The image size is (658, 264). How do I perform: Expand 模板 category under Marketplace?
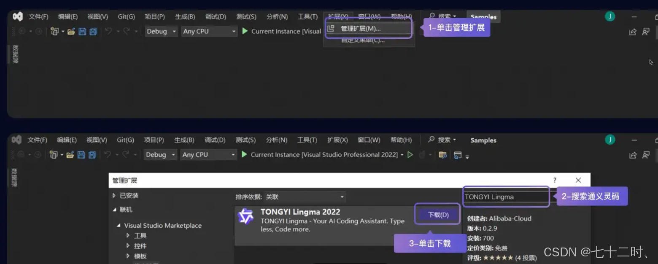pyautogui.click(x=128, y=256)
